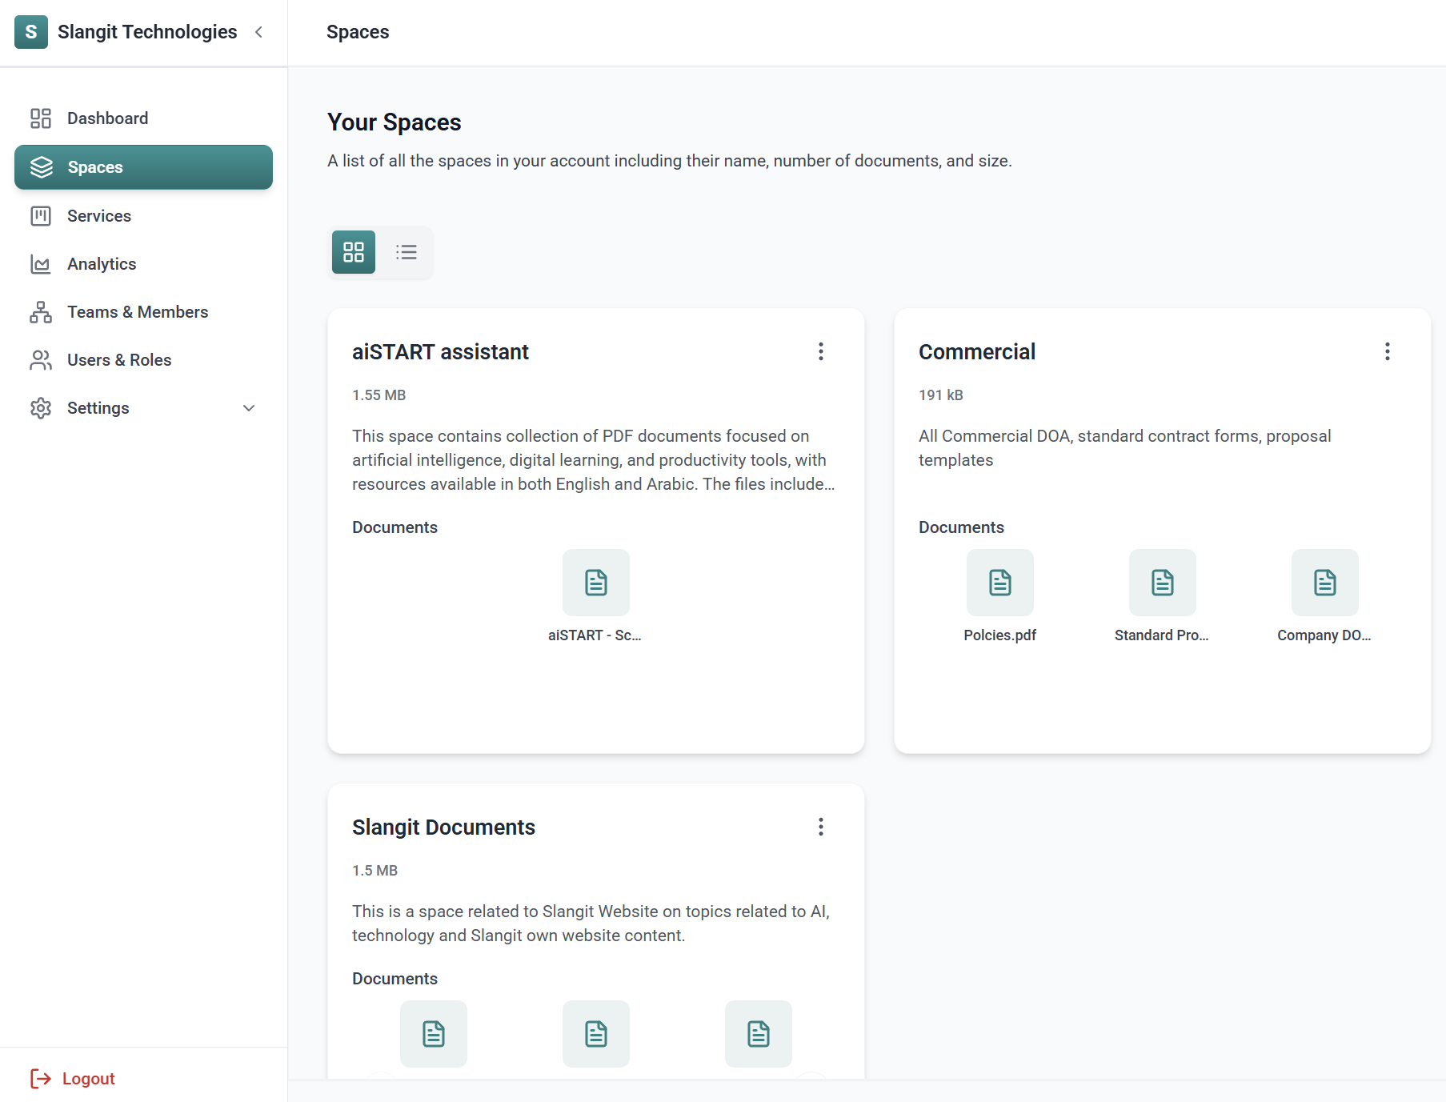Open the Polcies.pdf document icon
This screenshot has height=1102, width=1446.
[x=1000, y=583]
